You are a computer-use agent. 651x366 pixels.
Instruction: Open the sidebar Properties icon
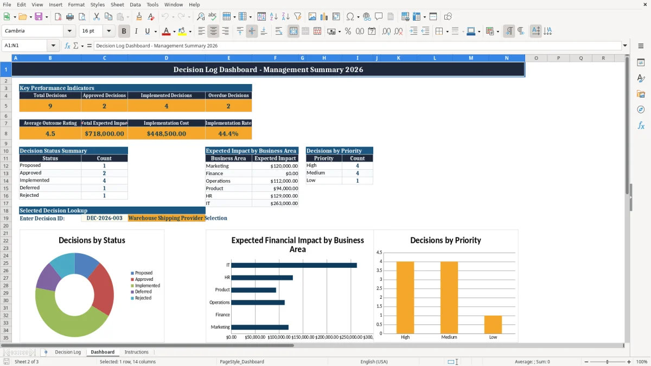pos(641,62)
